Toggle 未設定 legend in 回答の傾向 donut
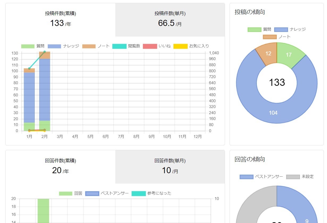 300,177
